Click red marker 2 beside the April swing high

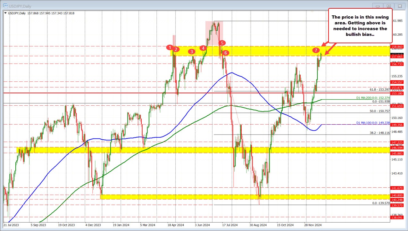(176, 50)
